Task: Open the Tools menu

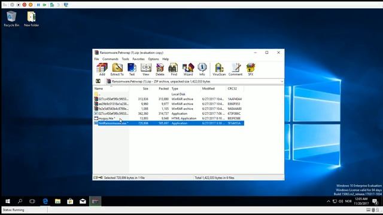Action: (x=125, y=59)
